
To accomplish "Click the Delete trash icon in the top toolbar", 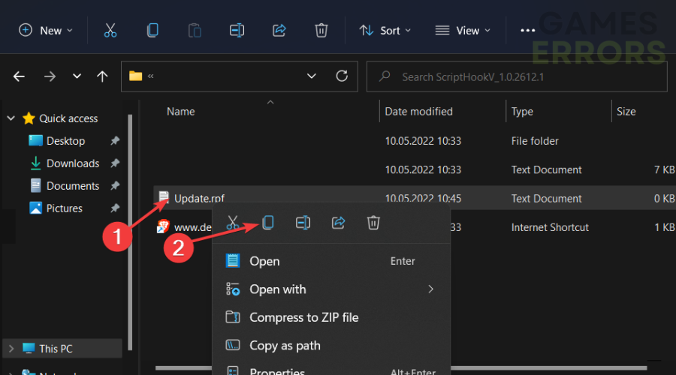I will tap(321, 30).
